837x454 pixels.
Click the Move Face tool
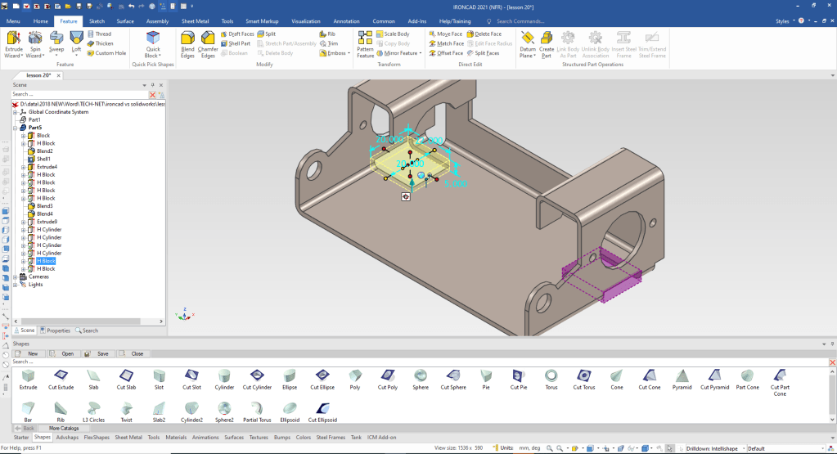(446, 34)
